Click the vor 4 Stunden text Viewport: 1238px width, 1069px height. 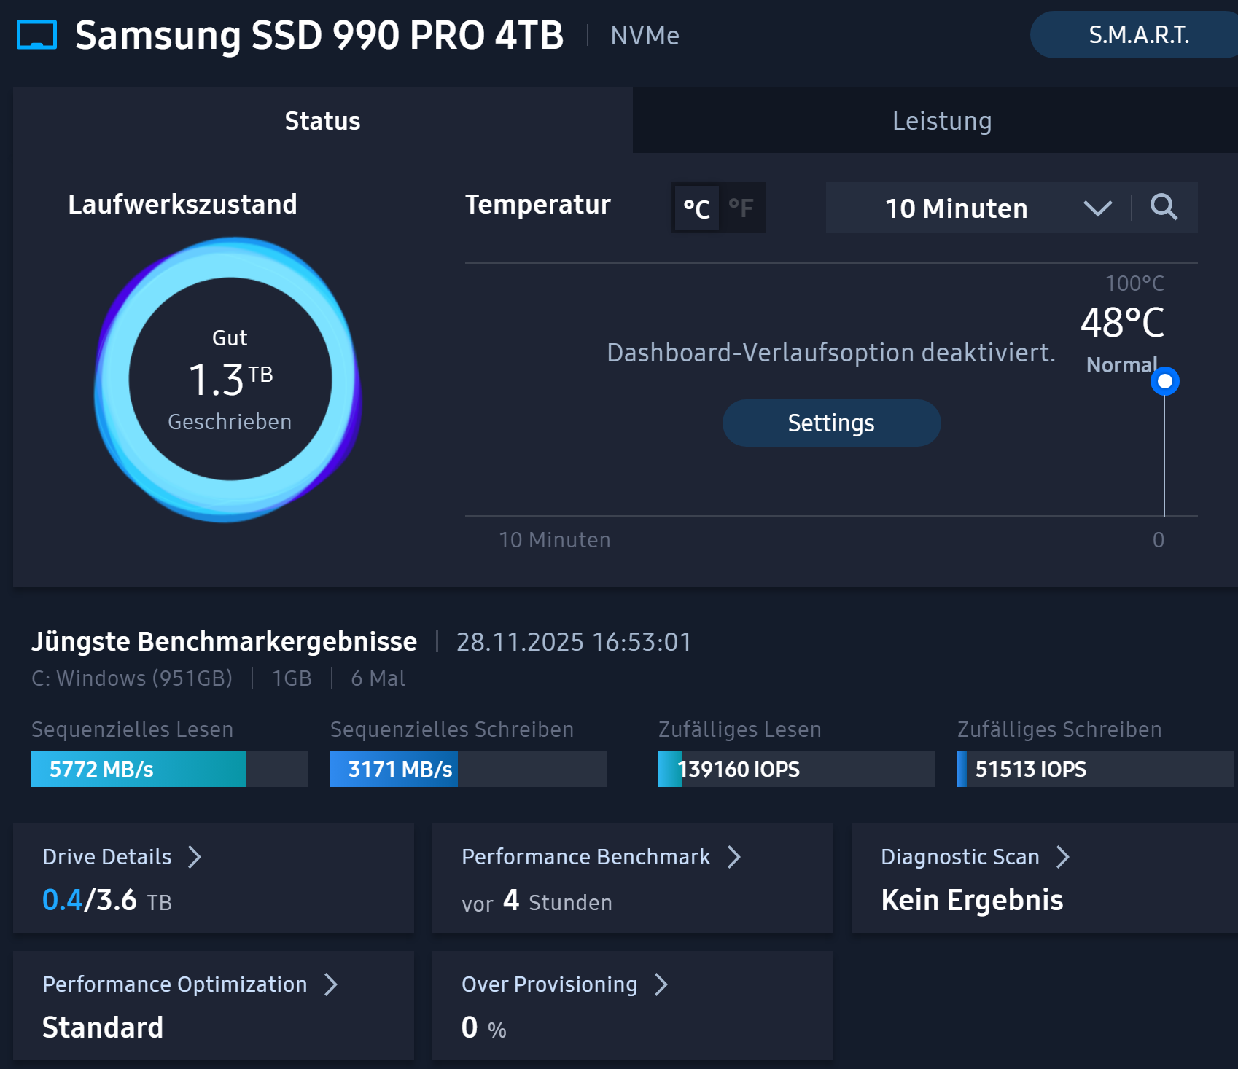click(x=537, y=901)
